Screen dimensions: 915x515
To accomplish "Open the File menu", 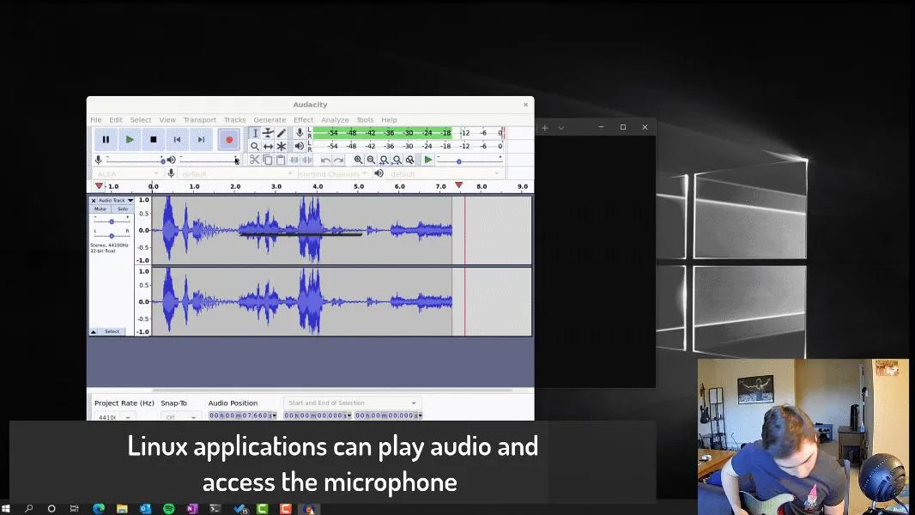I will tap(95, 119).
